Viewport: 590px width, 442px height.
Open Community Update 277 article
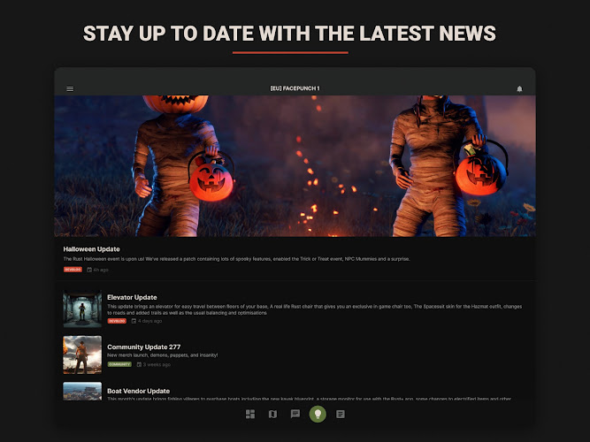point(143,347)
